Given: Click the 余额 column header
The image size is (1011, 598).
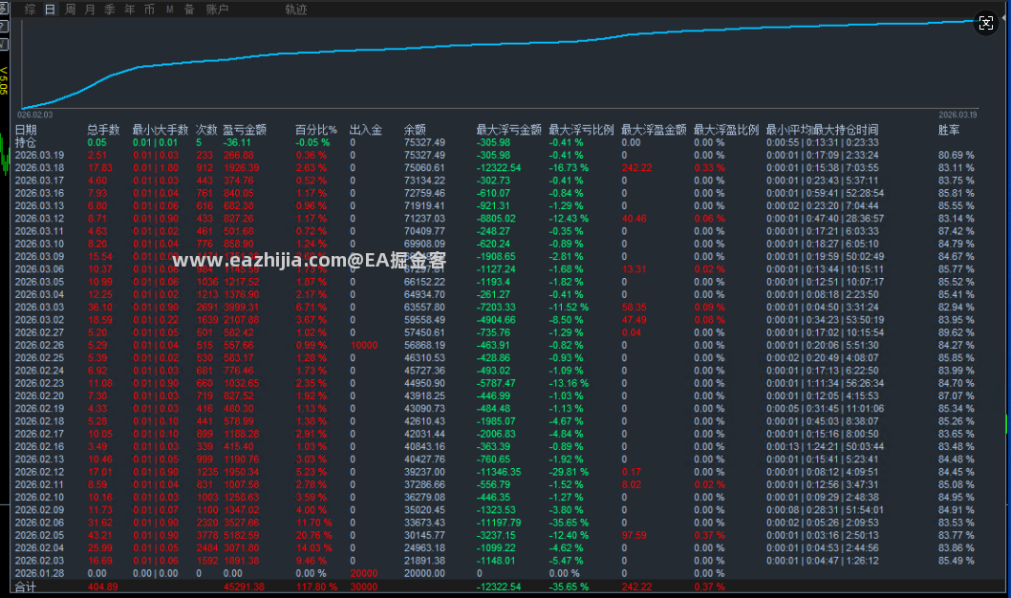Looking at the screenshot, I should coord(415,130).
